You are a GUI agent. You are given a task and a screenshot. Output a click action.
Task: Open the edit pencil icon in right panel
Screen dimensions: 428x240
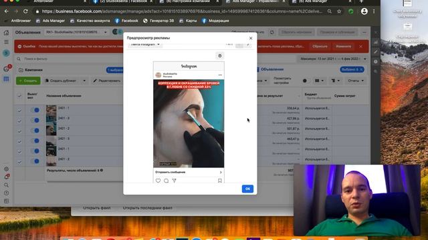pyautogui.click(x=376, y=52)
